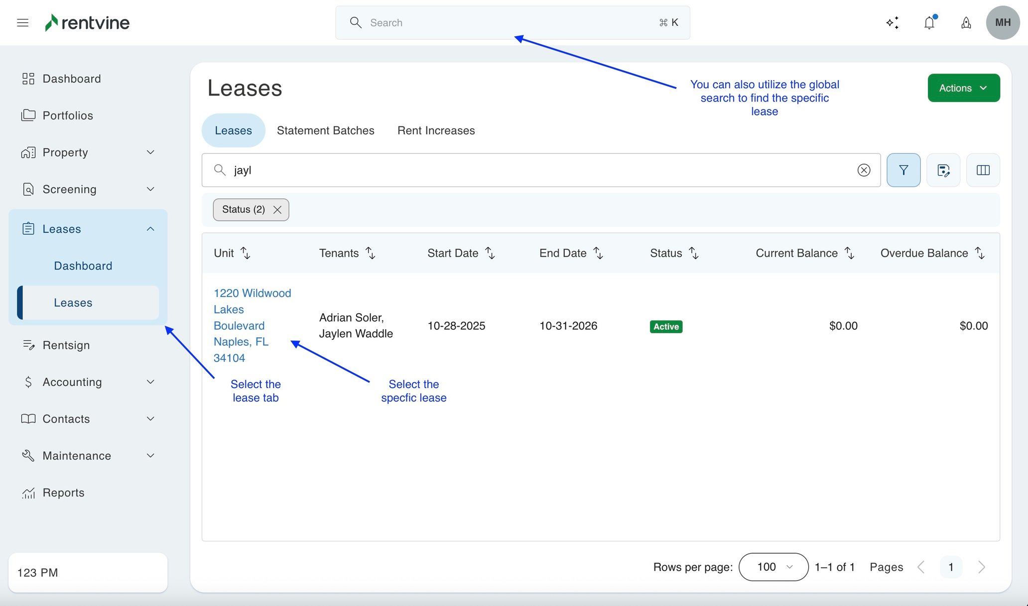Switch to Rent Increases tab
Viewport: 1028px width, 606px height.
point(436,130)
